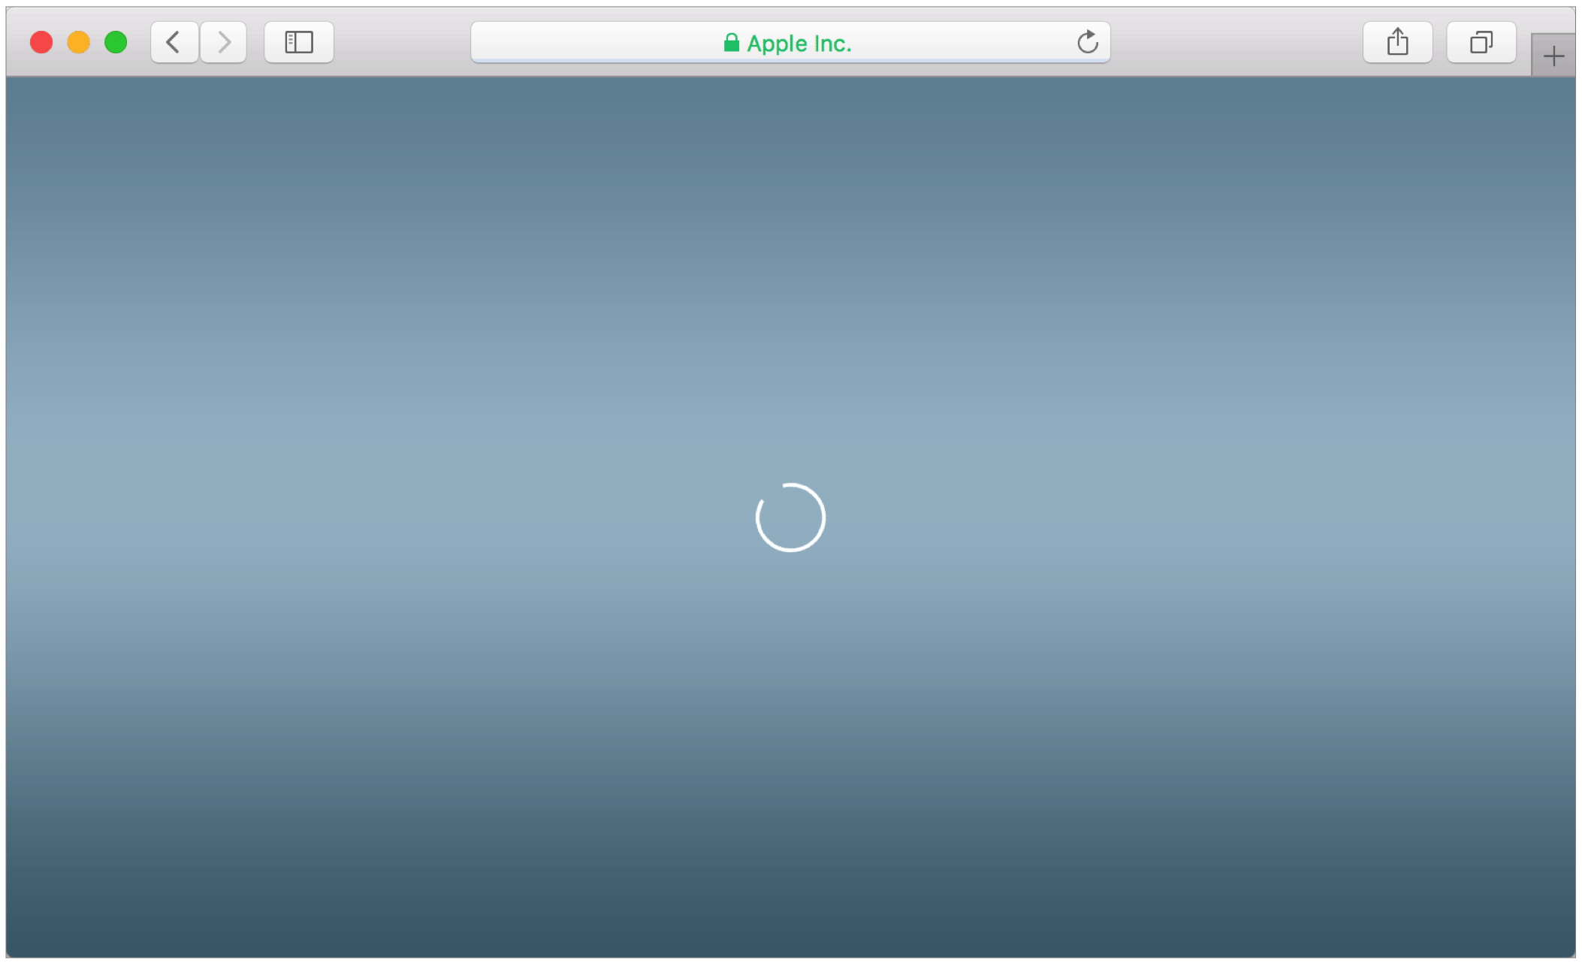Click empty toolbar space between address bar and Share
This screenshot has height=963, width=1582.
(x=1236, y=42)
